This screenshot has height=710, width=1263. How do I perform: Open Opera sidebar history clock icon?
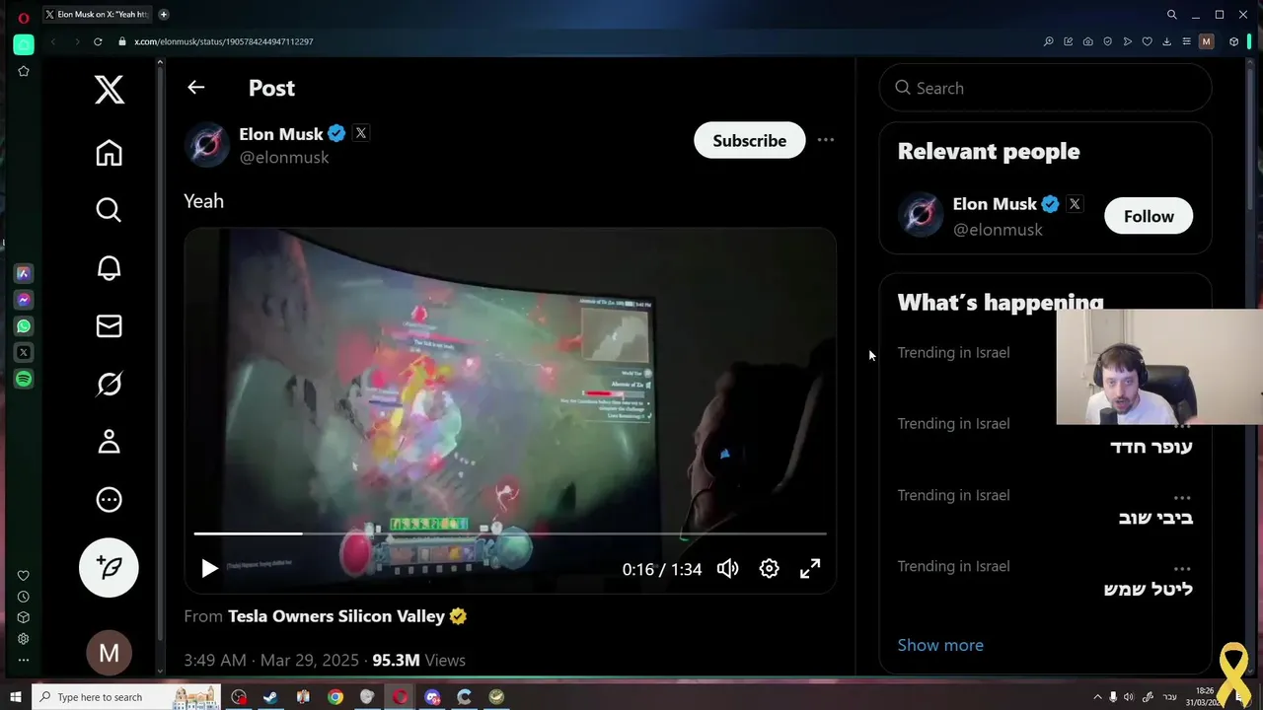24,597
